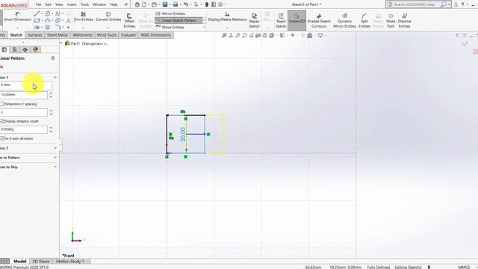Click the Make Path tool
Viewport: 478px width, 269px height.
(391, 20)
